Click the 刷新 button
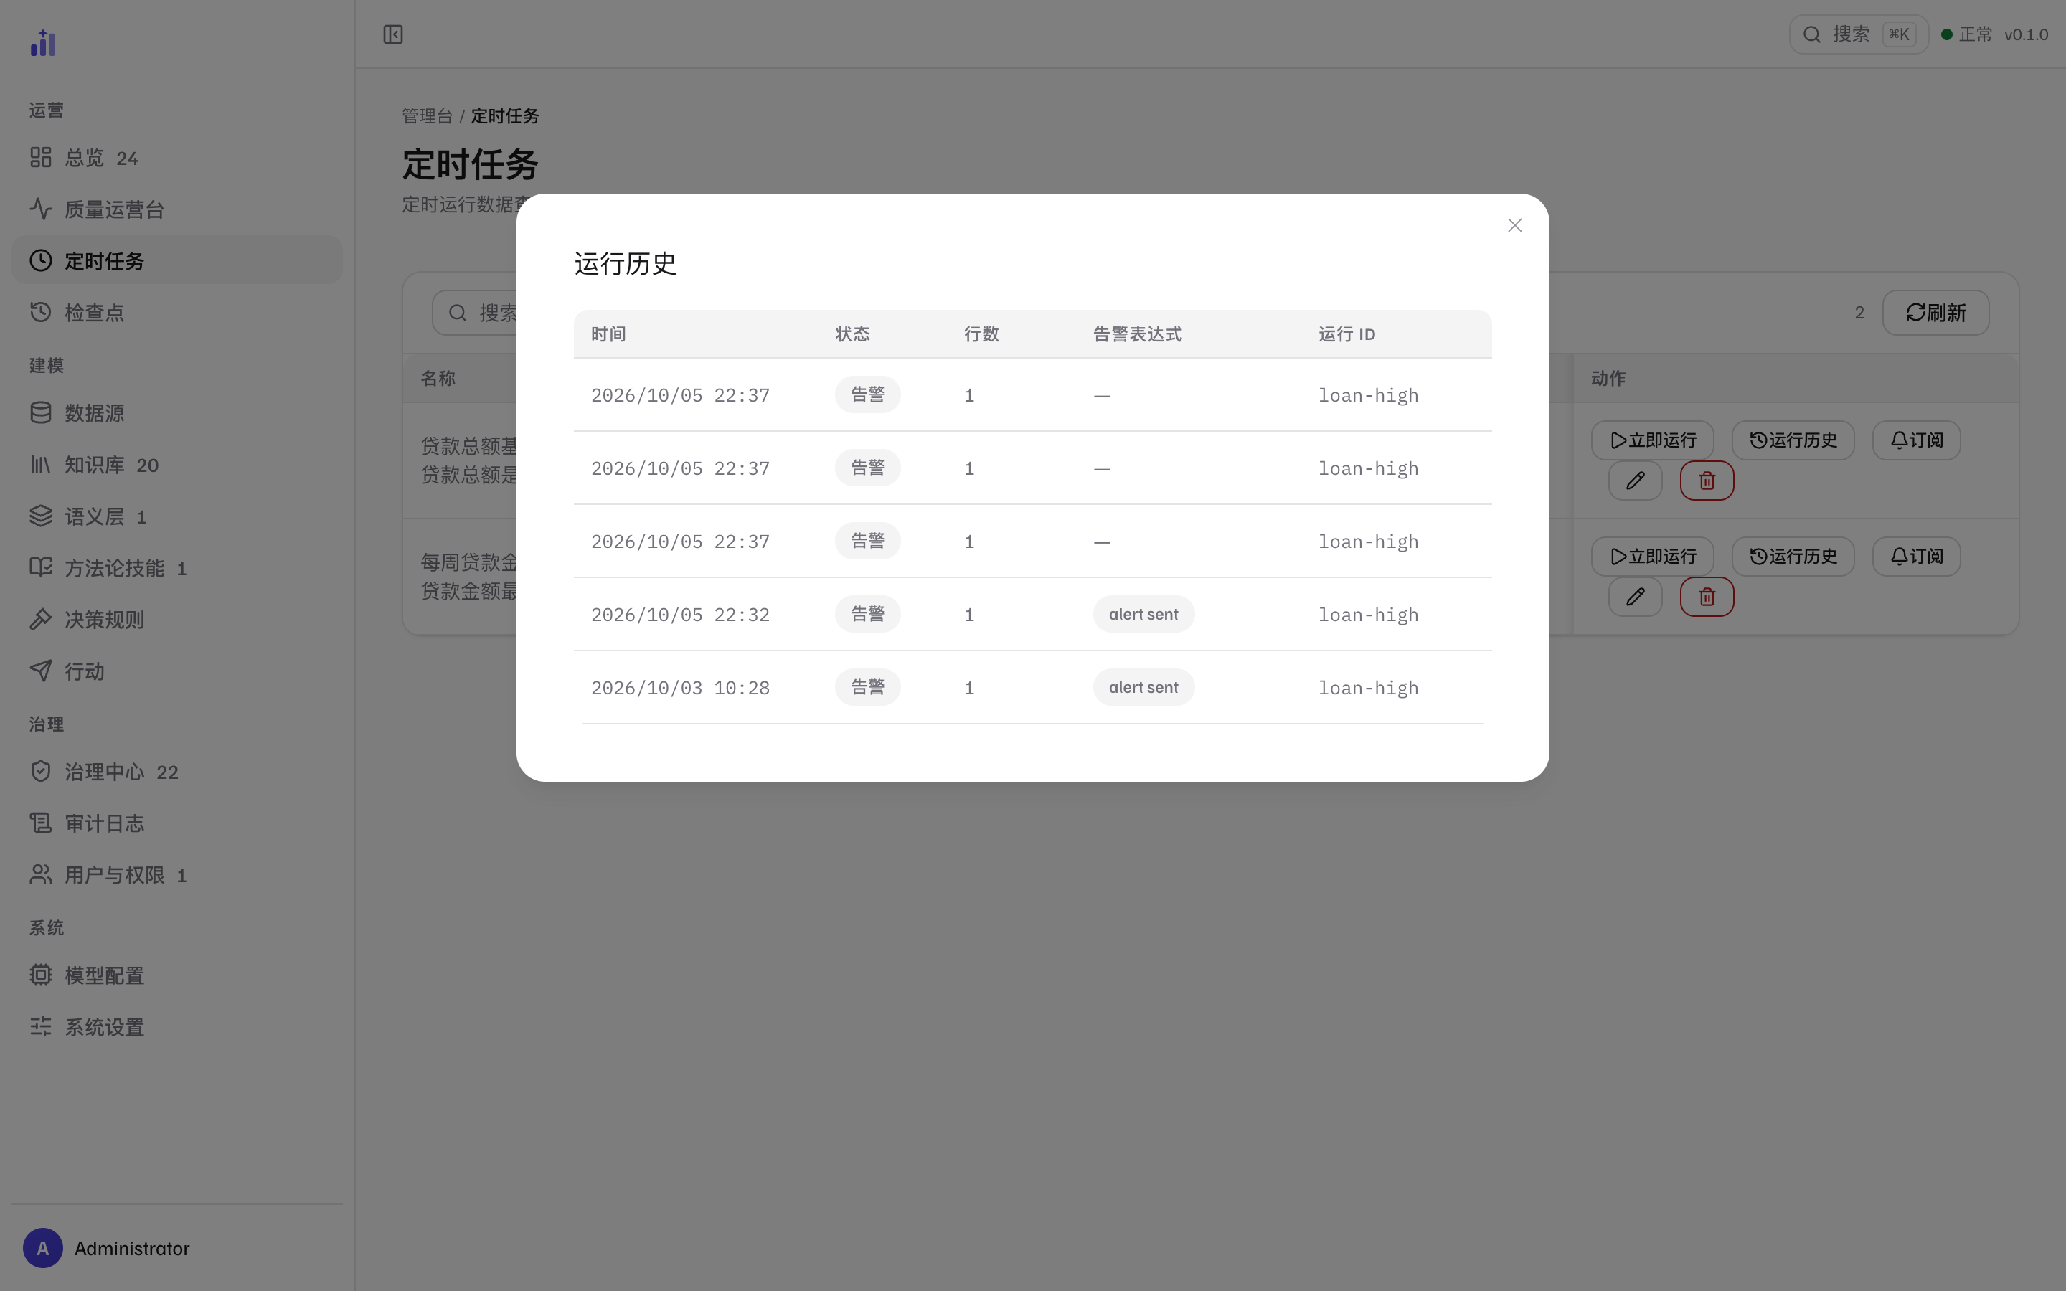 click(x=1935, y=313)
